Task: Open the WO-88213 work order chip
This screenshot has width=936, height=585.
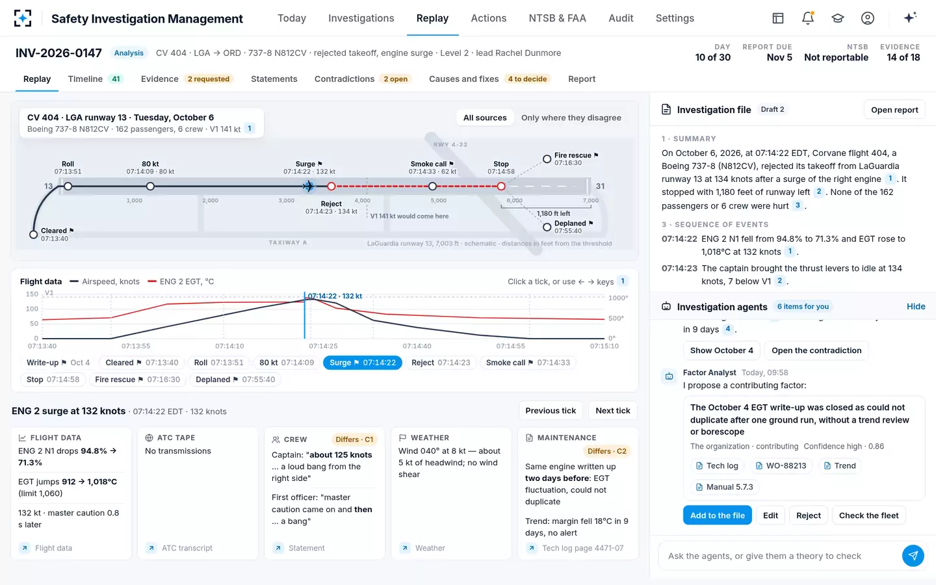Action: coord(780,465)
